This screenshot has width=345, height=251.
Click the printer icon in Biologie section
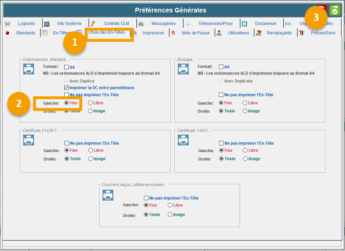(183, 69)
